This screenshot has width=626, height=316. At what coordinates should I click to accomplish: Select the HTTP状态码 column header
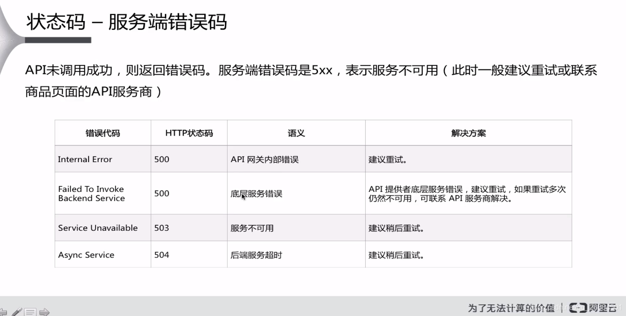189,133
